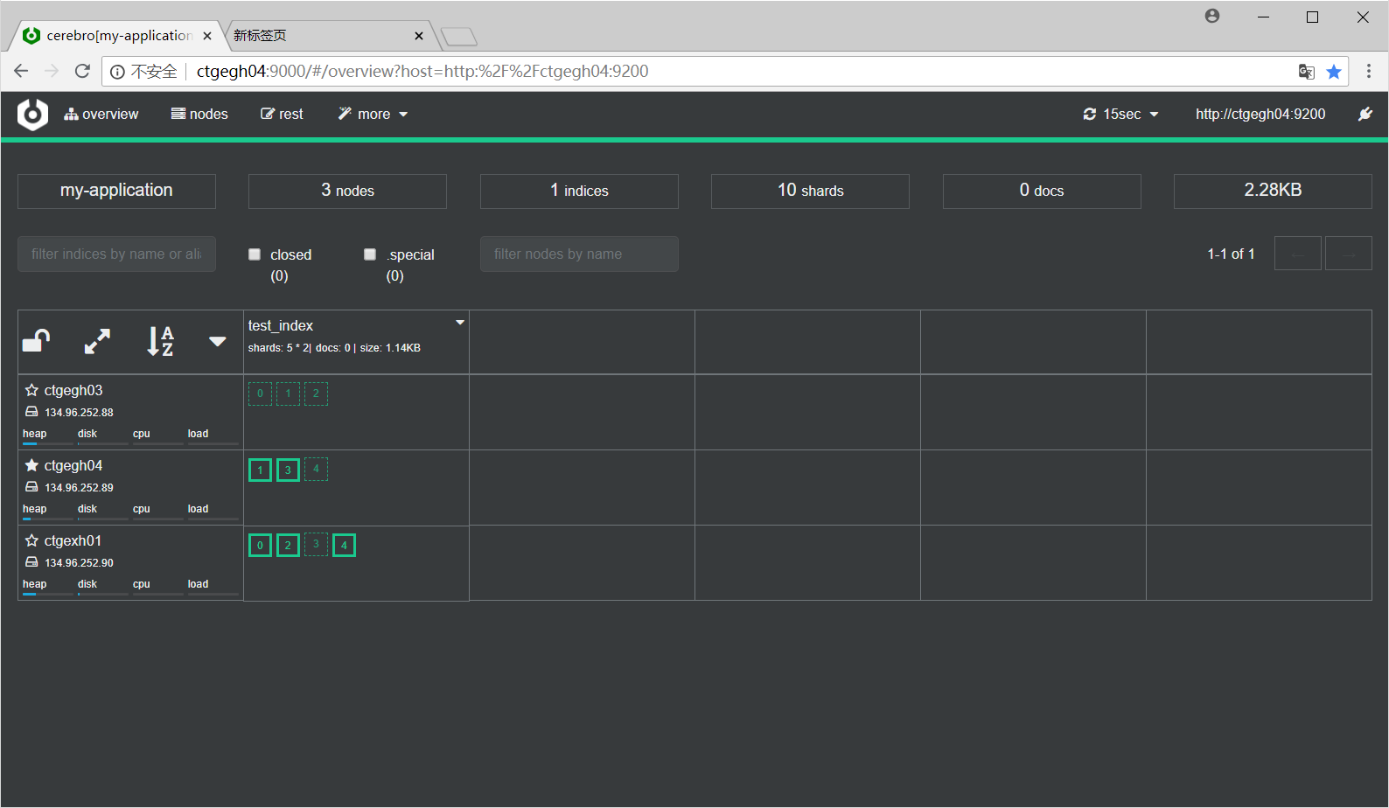Click the heap usage bar for ctgegh03
This screenshot has height=808, width=1389.
point(47,444)
